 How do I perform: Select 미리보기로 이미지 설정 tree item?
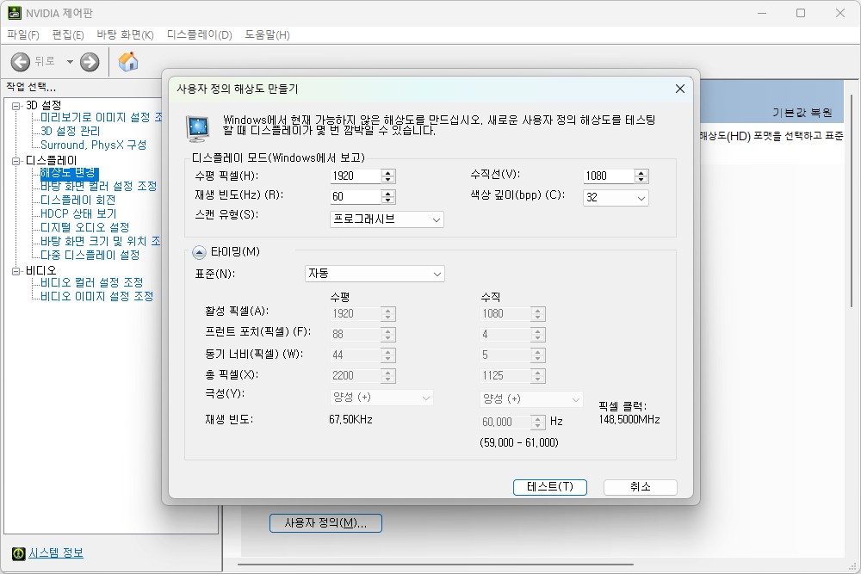pos(101,117)
